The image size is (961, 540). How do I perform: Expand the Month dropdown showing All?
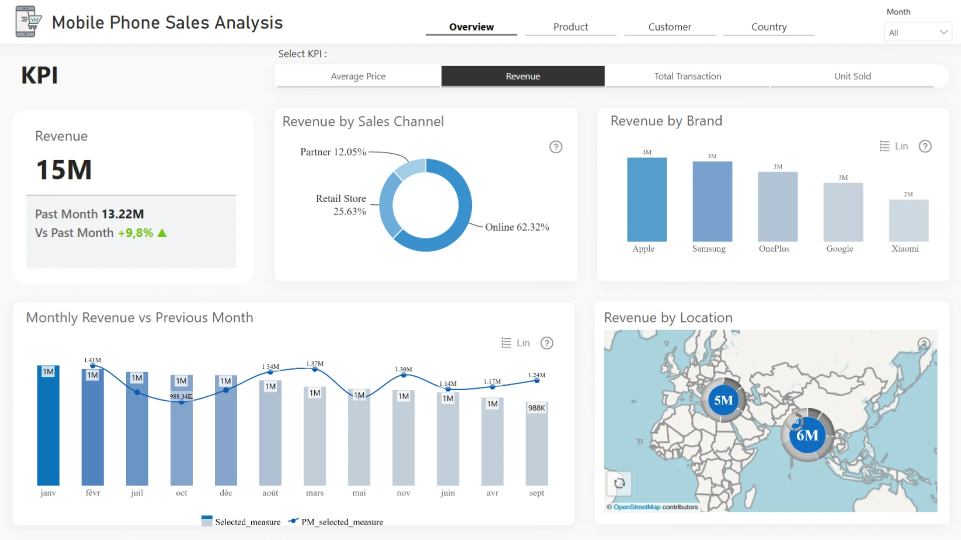(911, 32)
